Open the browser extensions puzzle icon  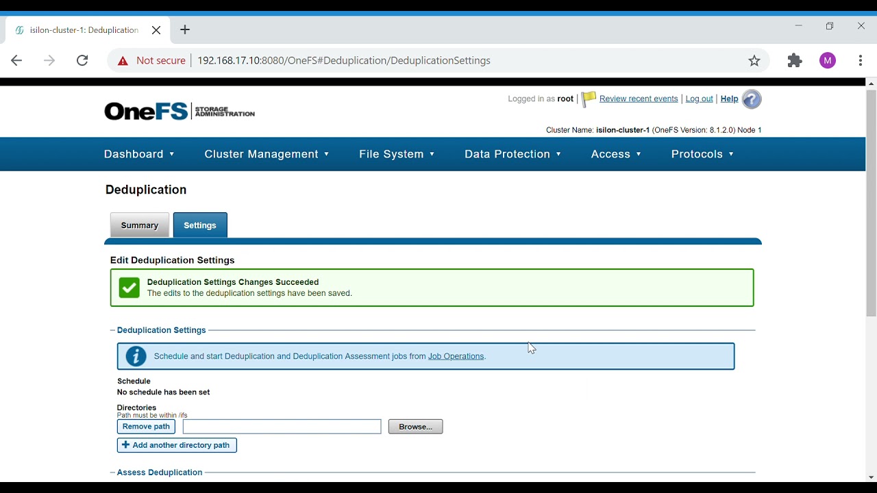pos(795,61)
